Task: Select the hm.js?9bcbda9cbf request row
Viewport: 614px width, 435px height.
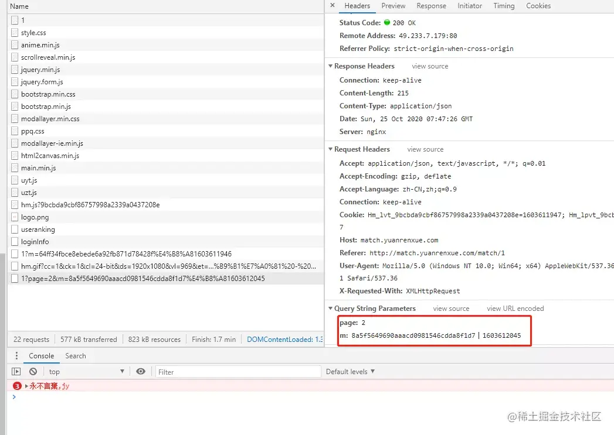Action: [165, 205]
